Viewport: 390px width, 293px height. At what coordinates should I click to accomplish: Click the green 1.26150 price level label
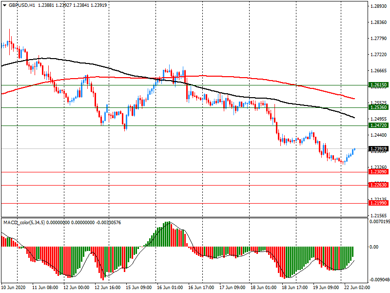378,85
